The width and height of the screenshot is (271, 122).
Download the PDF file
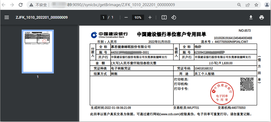tap(251, 17)
